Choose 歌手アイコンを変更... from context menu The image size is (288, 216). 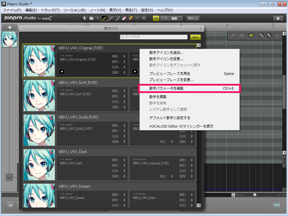click(x=189, y=59)
